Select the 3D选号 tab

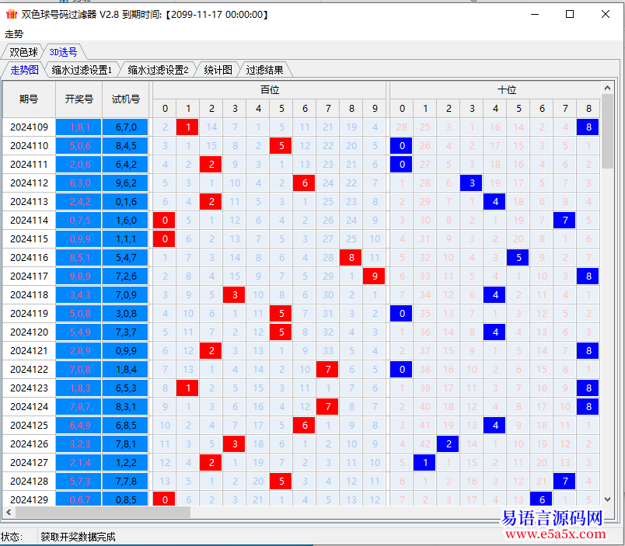(63, 52)
